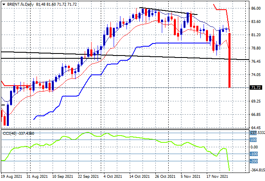Click the 22 Sep 2021 date label

click(88, 177)
